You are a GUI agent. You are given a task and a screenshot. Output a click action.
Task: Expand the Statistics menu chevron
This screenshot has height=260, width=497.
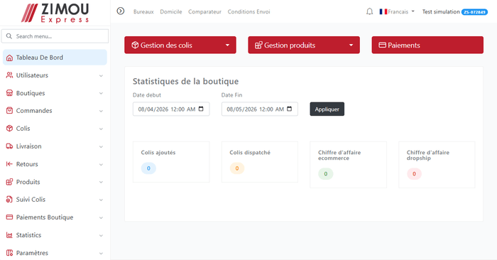point(101,235)
